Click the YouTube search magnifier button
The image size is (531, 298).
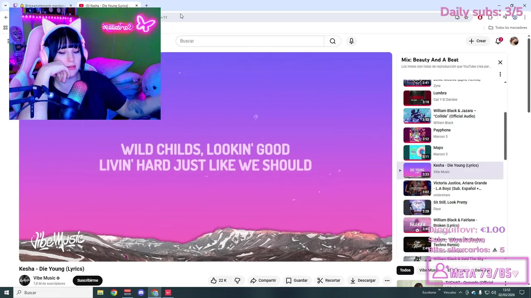333,41
